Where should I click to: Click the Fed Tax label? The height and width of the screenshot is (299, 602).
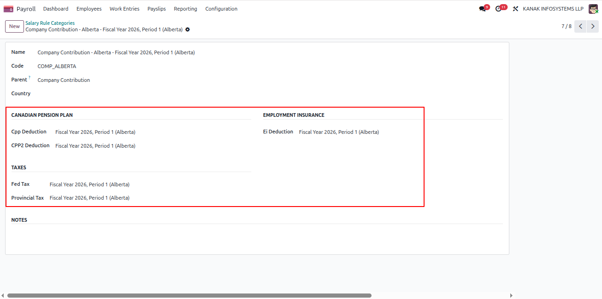20,184
